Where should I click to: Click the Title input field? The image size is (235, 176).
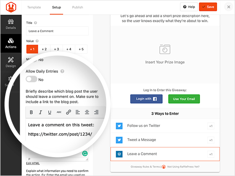(x=57, y=31)
